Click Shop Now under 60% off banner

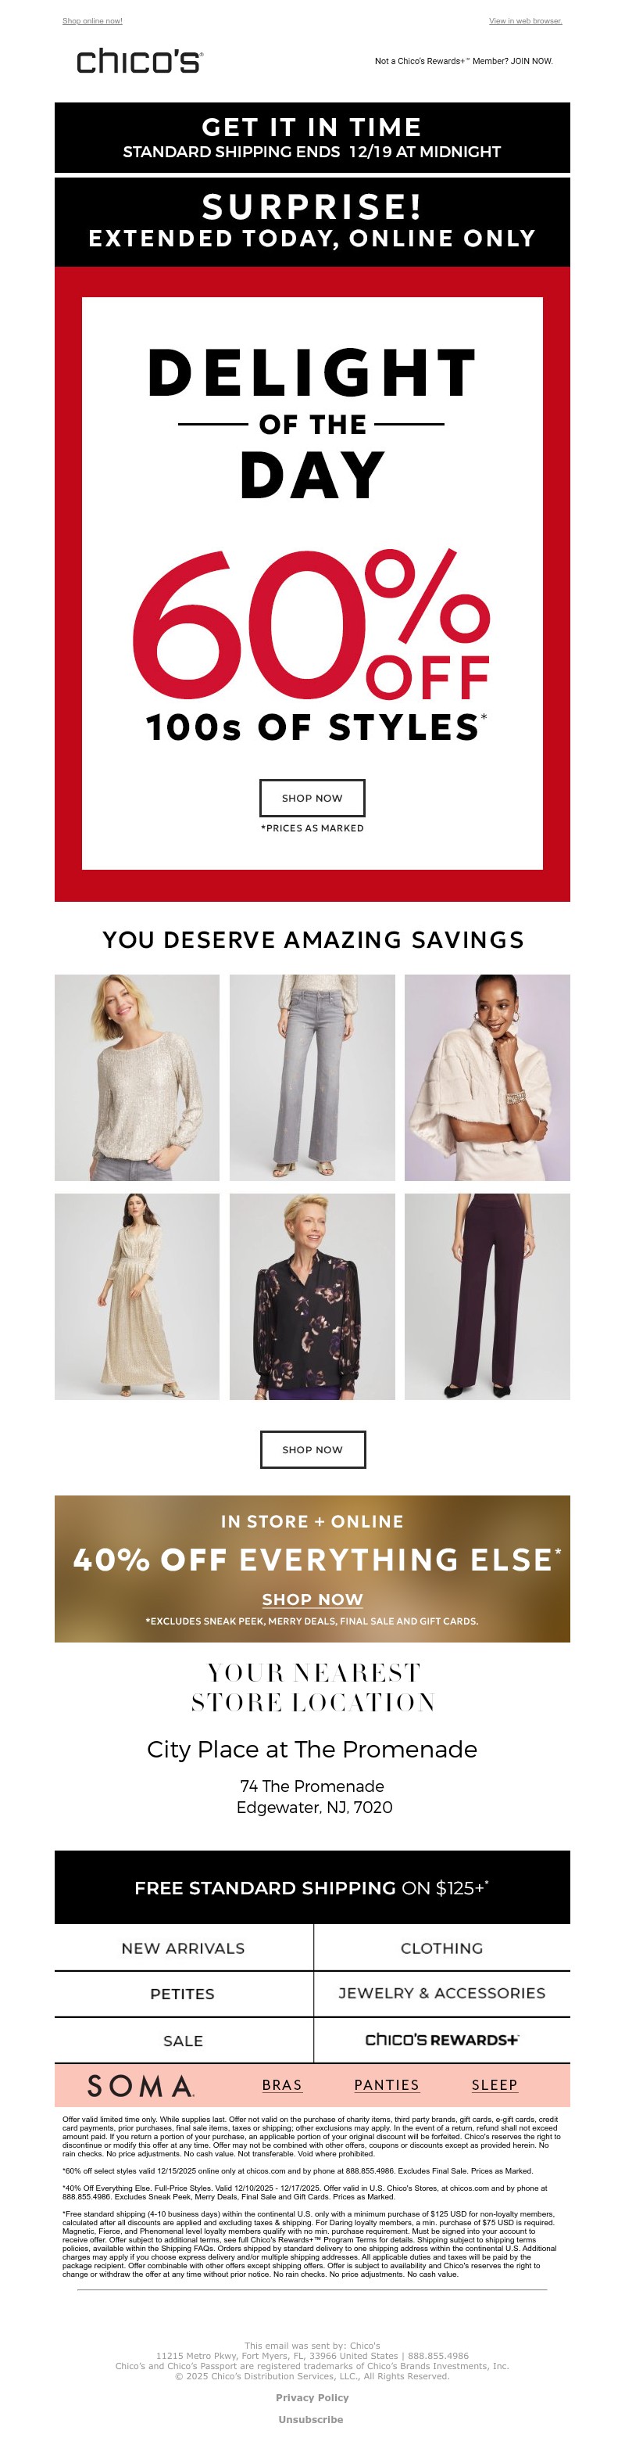pyautogui.click(x=312, y=799)
